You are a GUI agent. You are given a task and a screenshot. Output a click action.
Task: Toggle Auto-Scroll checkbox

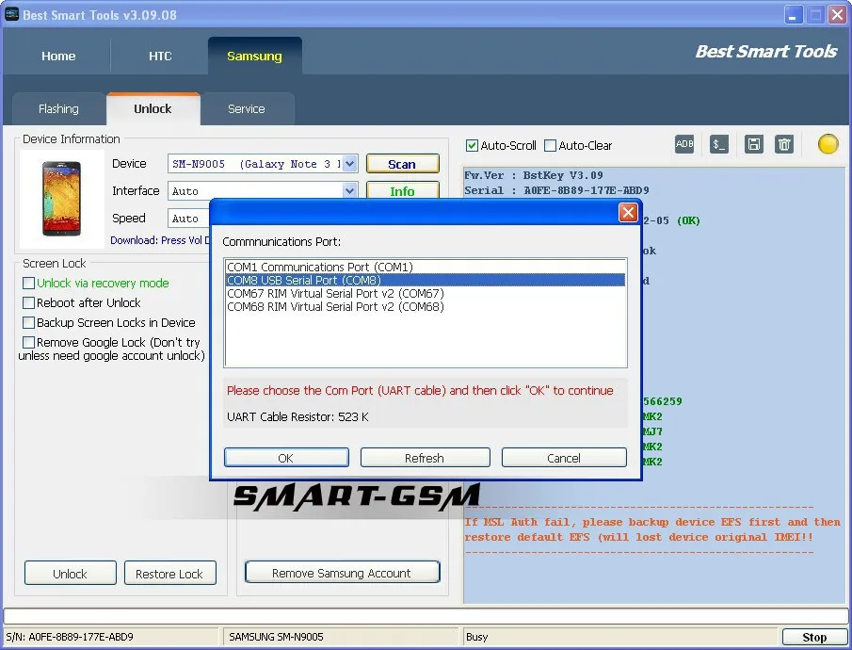tap(472, 146)
